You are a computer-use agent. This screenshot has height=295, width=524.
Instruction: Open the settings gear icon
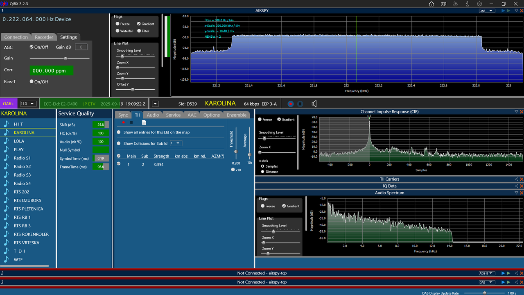click(x=479, y=4)
